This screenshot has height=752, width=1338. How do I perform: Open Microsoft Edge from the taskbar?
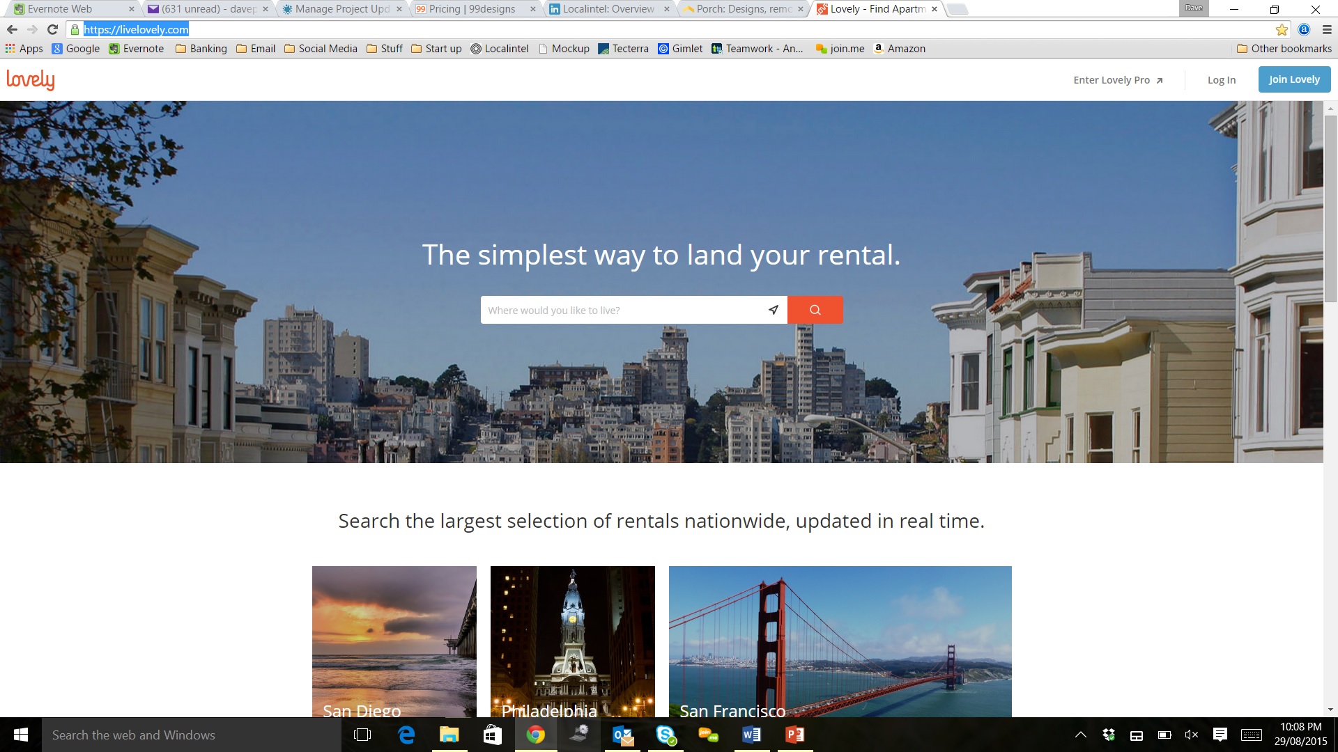(x=406, y=735)
